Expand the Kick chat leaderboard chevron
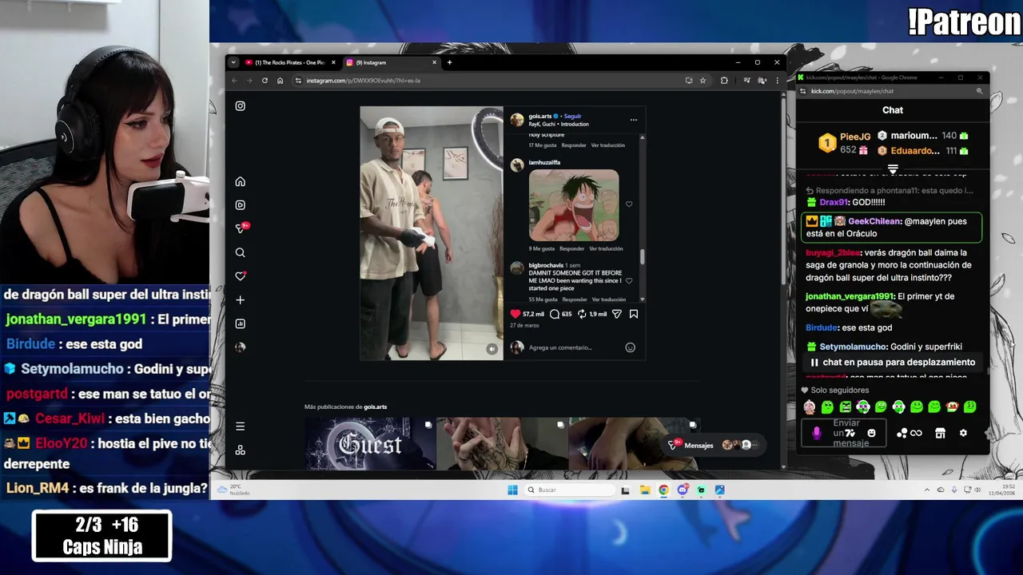Viewport: 1023px width, 575px height. (x=893, y=169)
